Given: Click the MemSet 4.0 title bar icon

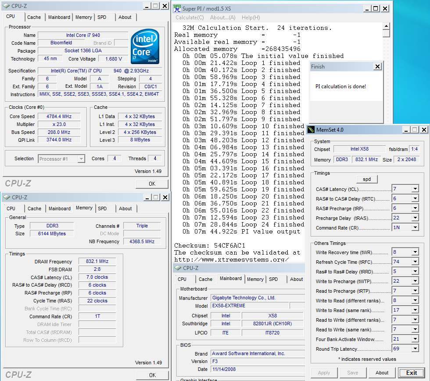Looking at the screenshot, I should [x=311, y=130].
